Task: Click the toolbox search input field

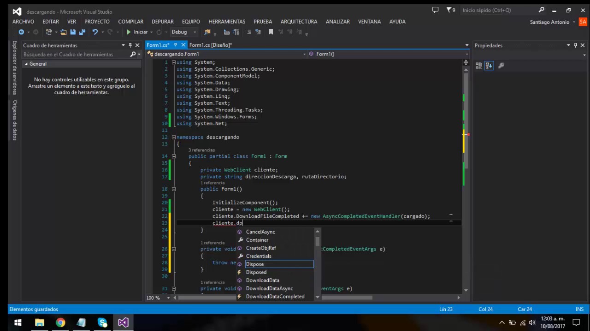Action: (76, 54)
